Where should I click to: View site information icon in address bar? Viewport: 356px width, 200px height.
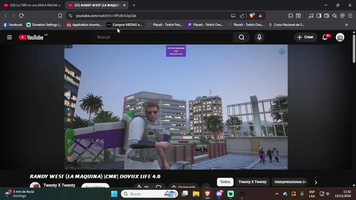[70, 16]
